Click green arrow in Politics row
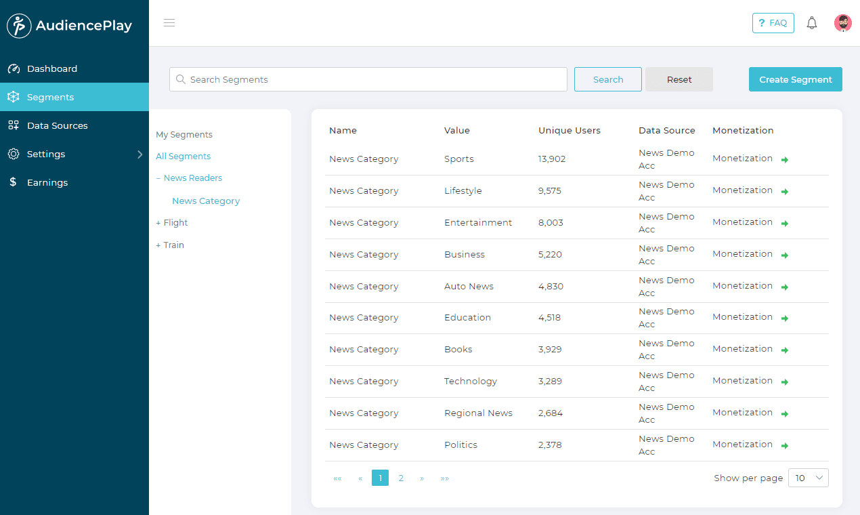 pos(785,446)
